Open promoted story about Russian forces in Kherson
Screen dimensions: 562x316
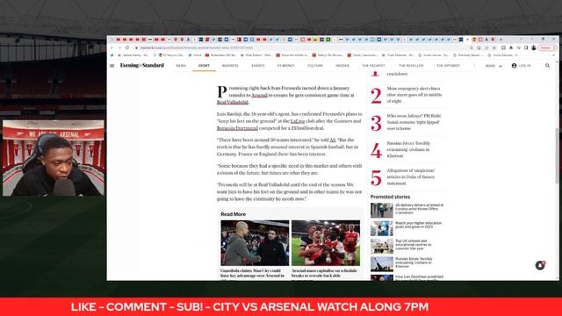pos(414,262)
